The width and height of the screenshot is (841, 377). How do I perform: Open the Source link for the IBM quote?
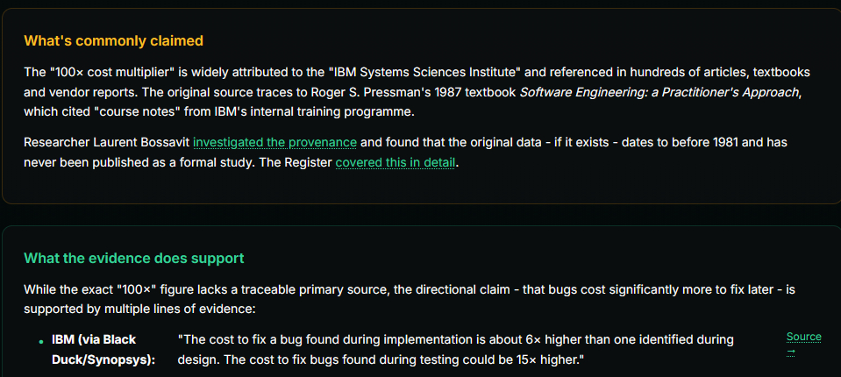click(x=803, y=337)
